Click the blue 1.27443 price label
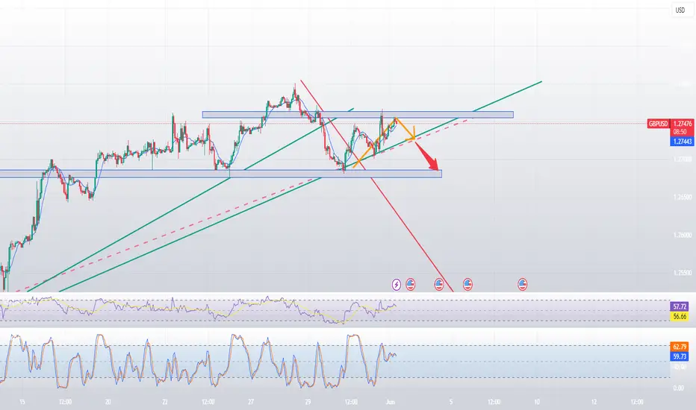The height and width of the screenshot is (410, 696). (682, 142)
